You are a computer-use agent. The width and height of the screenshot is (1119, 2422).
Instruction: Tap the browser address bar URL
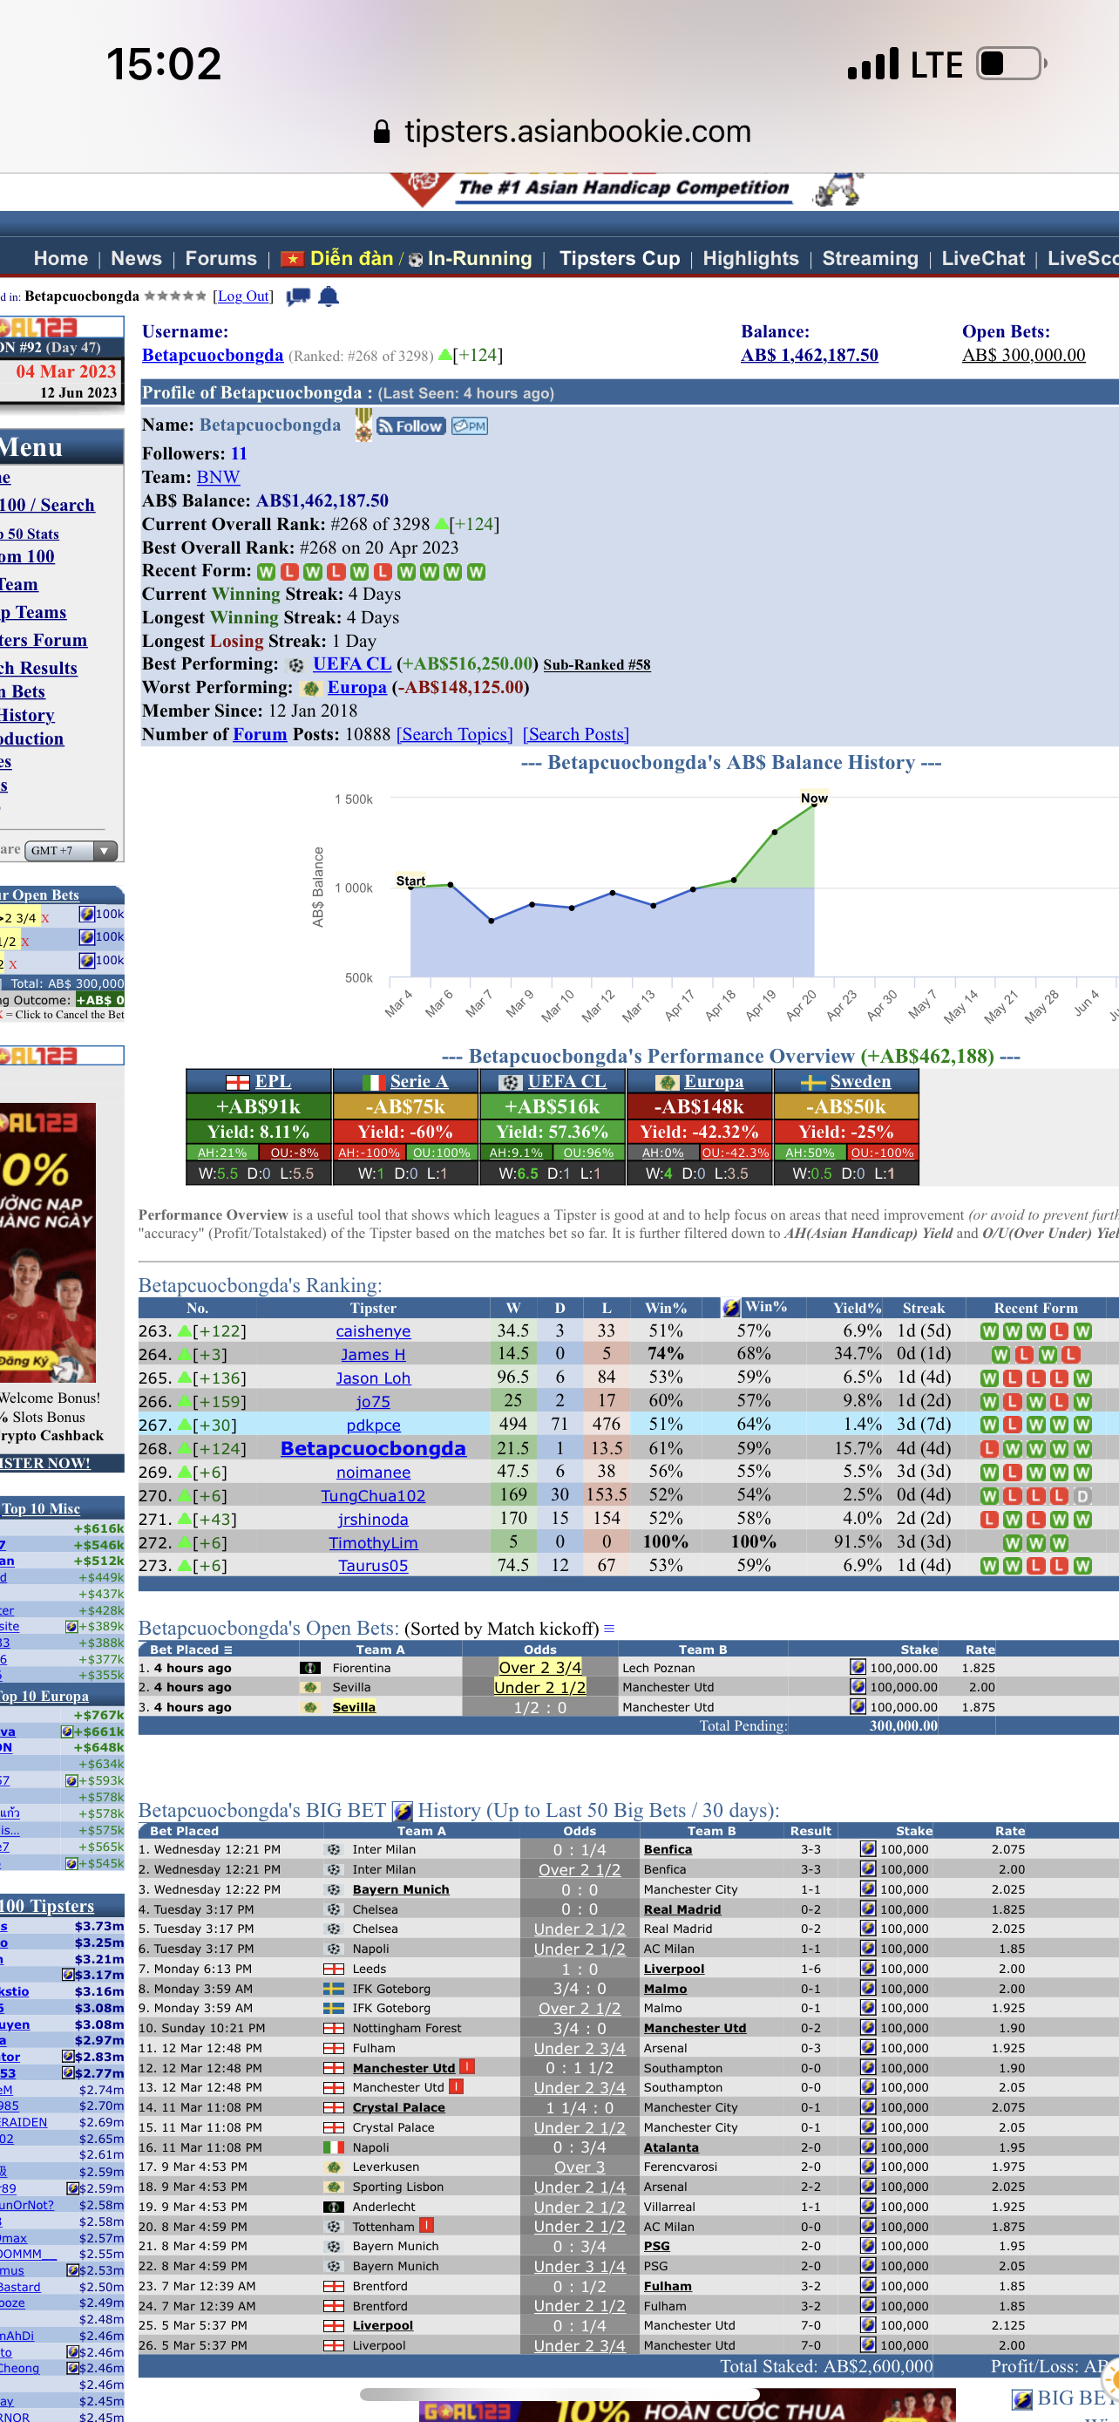(x=577, y=132)
